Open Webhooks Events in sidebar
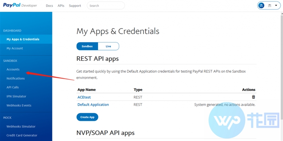The width and height of the screenshot is (283, 141). [19, 106]
